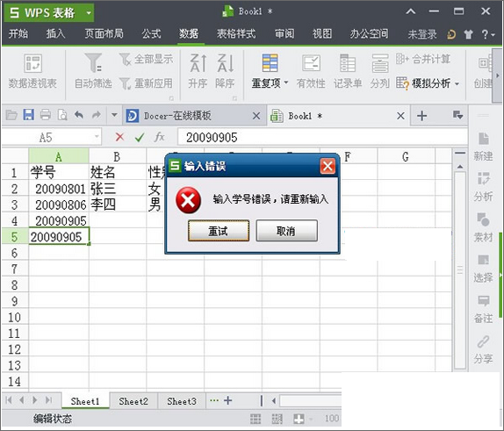Click the 取消 button in error dialog
Viewport: 504px width, 431px height.
[x=286, y=231]
